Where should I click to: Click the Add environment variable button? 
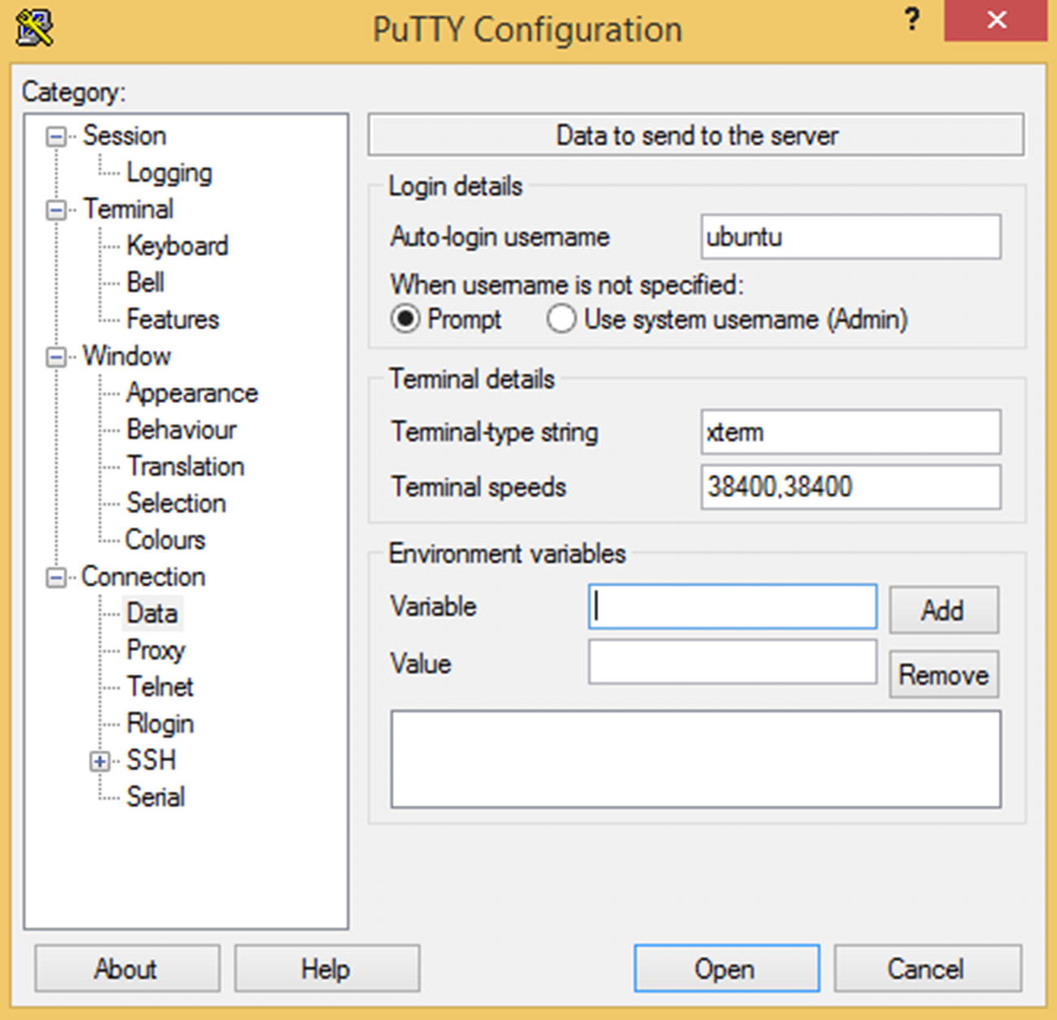pyautogui.click(x=943, y=610)
